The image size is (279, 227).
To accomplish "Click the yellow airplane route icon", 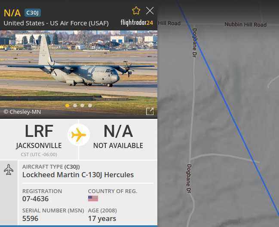I will pyautogui.click(x=79, y=135).
